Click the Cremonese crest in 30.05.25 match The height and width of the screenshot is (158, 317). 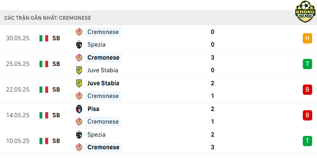(x=79, y=32)
